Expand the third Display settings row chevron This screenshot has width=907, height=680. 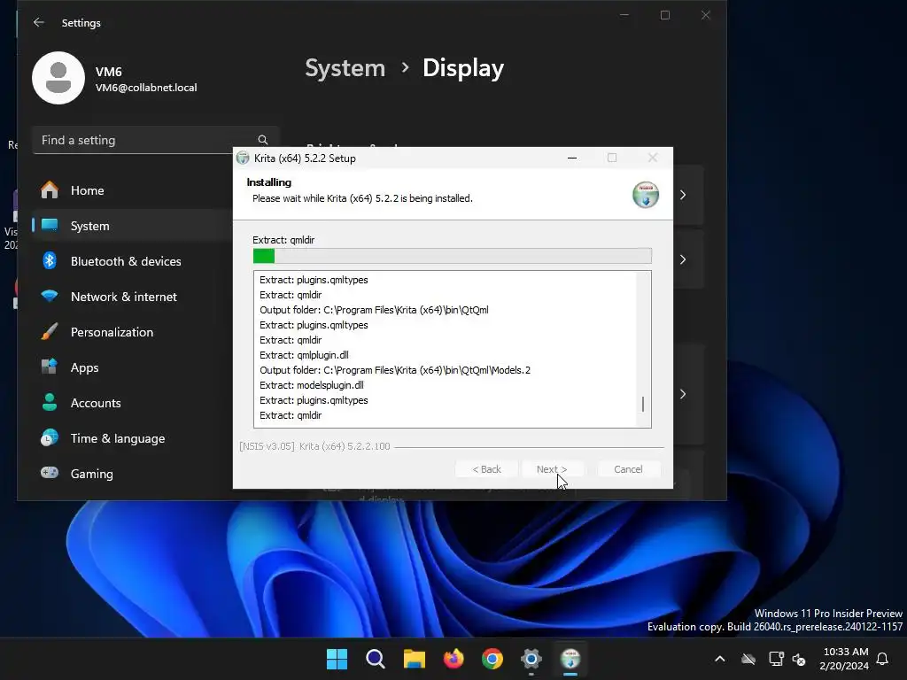tap(683, 394)
